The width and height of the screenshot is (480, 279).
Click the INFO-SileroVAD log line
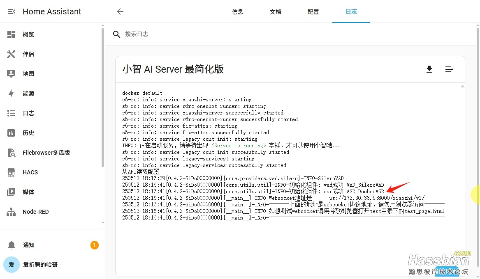tap(233, 178)
